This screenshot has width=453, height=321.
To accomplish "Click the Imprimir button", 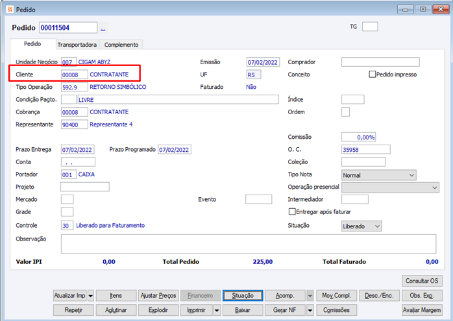I will (197, 311).
